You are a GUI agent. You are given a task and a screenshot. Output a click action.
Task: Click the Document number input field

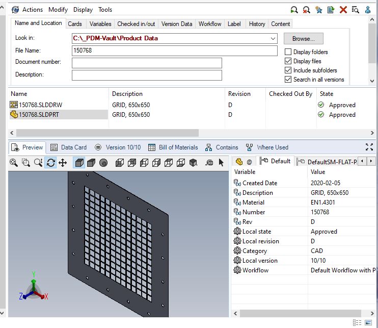[147, 63]
